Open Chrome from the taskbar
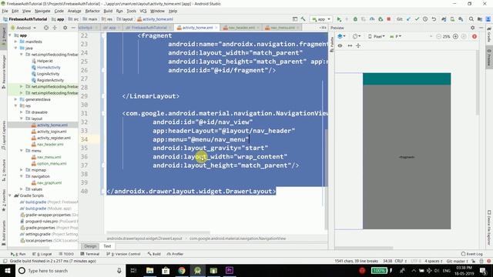493x277 pixels. click(x=182, y=270)
